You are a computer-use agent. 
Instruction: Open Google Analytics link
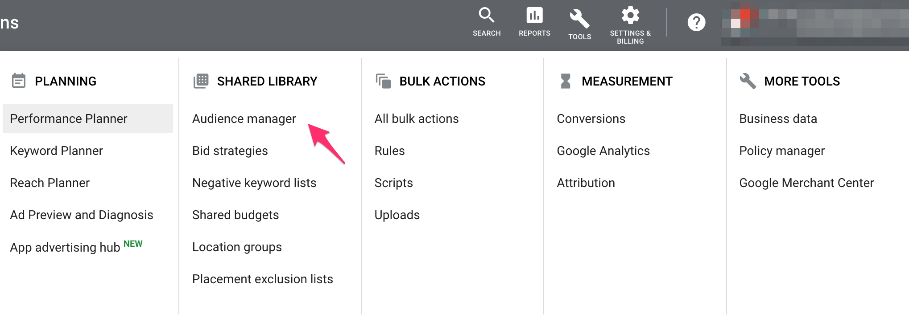(603, 151)
